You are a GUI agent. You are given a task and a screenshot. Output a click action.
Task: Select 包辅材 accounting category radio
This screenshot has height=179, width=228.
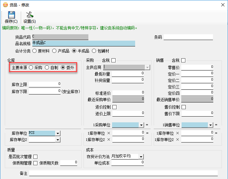tap(94, 51)
